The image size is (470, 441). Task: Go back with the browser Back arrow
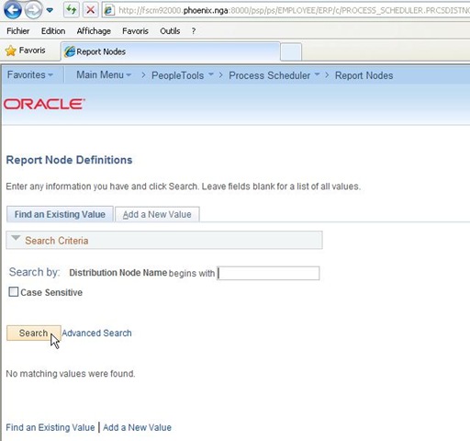coord(12,10)
